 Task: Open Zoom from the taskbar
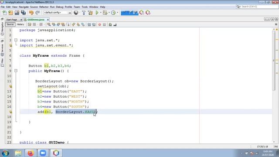[x=43, y=153]
